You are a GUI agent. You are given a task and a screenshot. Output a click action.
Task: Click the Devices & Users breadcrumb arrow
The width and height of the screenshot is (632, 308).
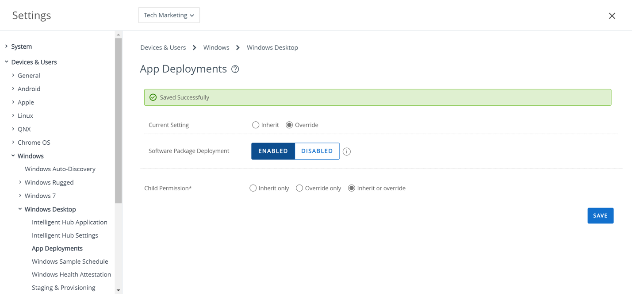coord(194,47)
